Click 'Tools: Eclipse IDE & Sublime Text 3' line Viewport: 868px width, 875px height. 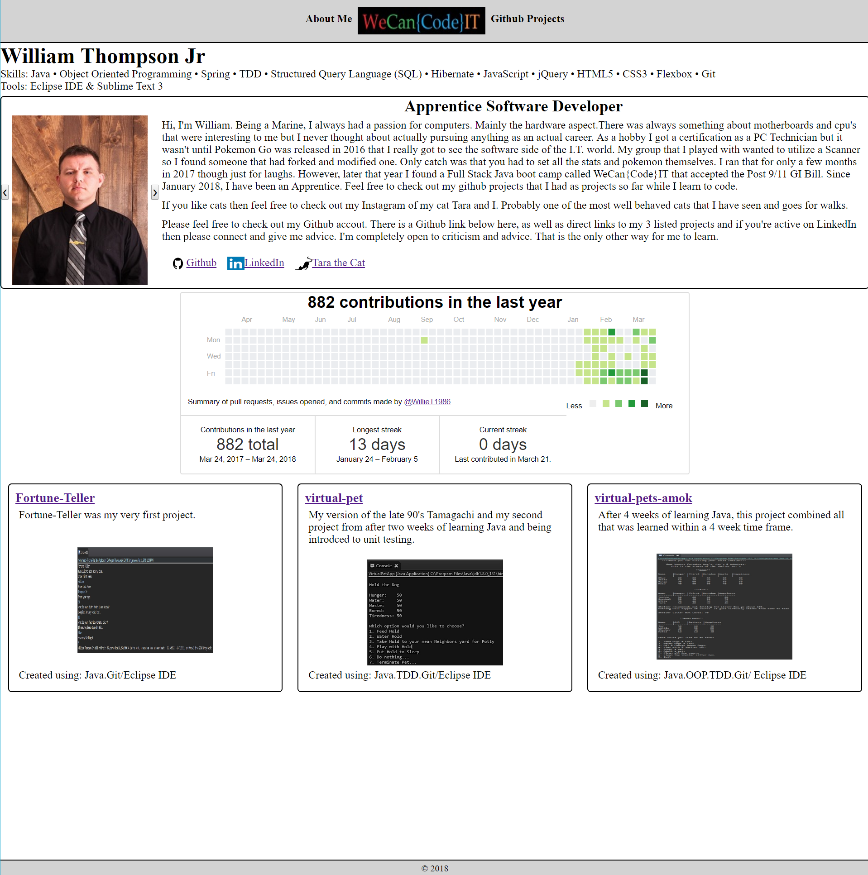pyautogui.click(x=82, y=86)
